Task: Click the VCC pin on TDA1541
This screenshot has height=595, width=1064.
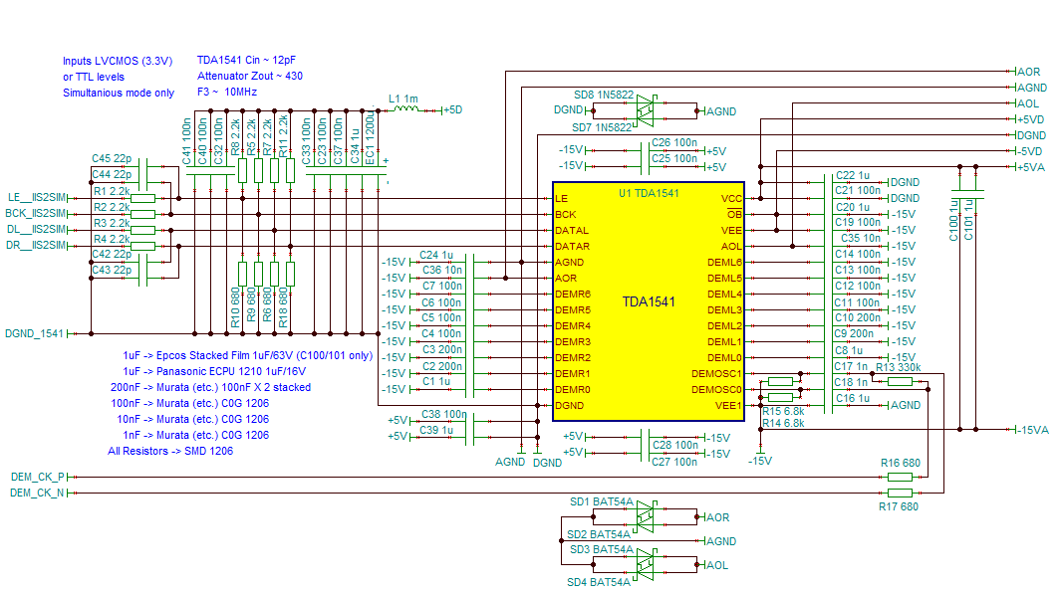Action: [x=731, y=199]
